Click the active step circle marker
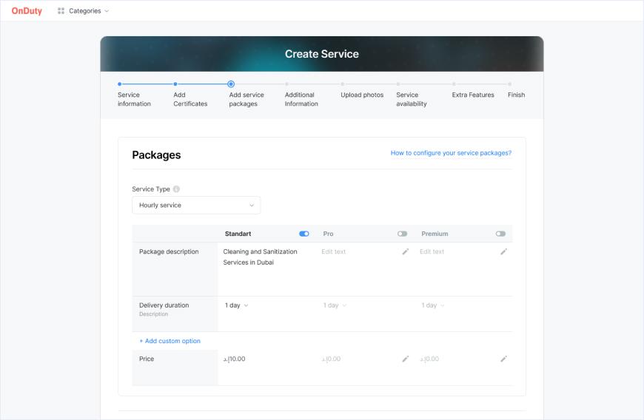644x420 pixels. pos(231,84)
